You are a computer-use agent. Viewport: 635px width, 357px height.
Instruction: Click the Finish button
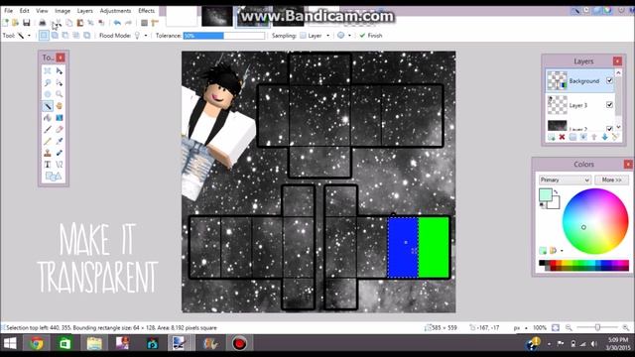pyautogui.click(x=371, y=36)
